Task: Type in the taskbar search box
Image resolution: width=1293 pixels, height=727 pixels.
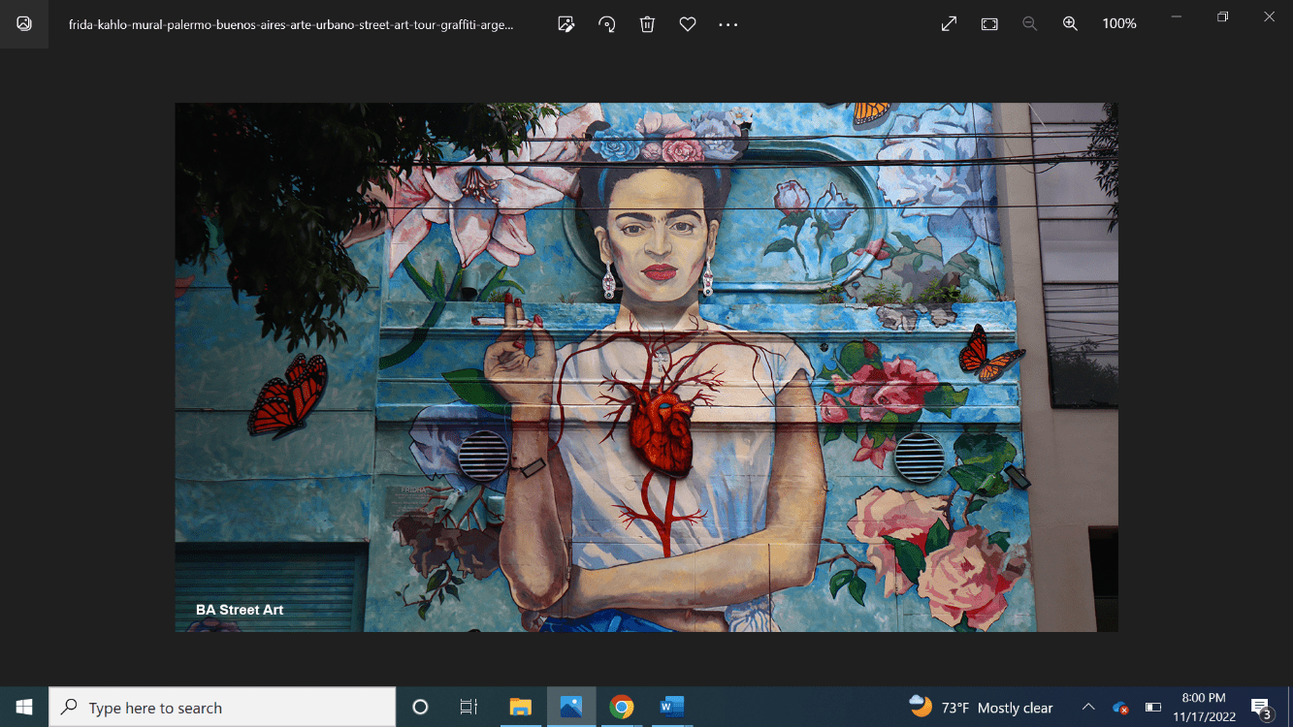Action: [x=223, y=708]
